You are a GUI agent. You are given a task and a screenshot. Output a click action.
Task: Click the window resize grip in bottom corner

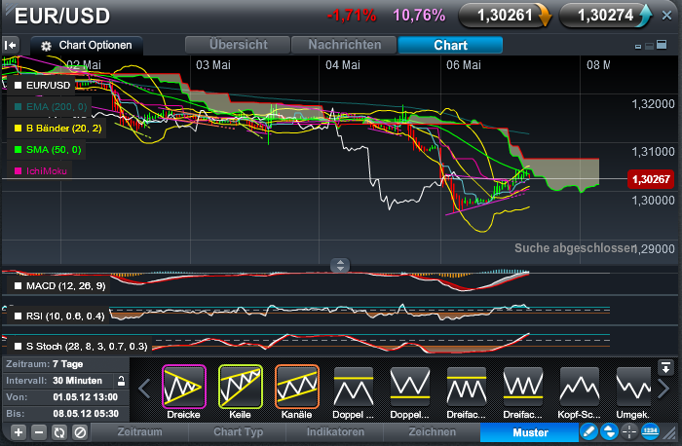click(x=671, y=433)
